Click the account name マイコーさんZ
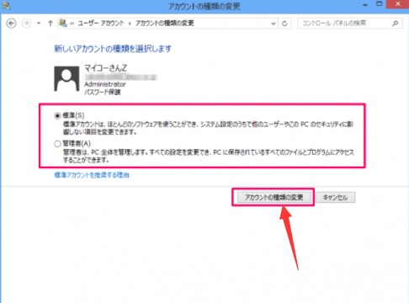Screen dimensions: 409x303 pyautogui.click(x=106, y=68)
